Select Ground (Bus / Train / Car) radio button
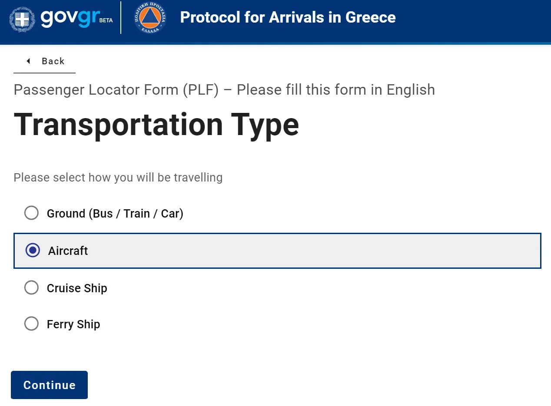The image size is (551, 406). click(31, 213)
